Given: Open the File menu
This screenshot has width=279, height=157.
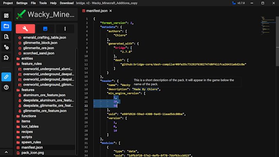Looking at the screenshot, I should tap(33, 3).
